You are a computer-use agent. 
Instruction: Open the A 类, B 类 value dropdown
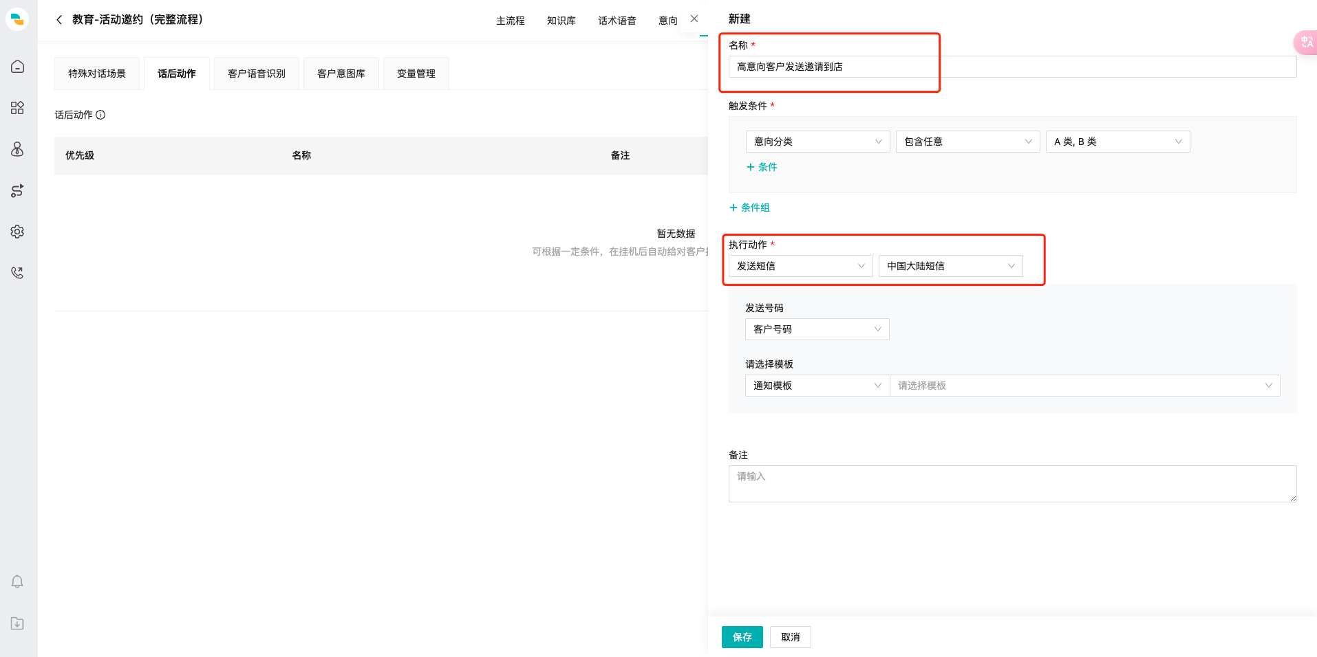point(1118,142)
